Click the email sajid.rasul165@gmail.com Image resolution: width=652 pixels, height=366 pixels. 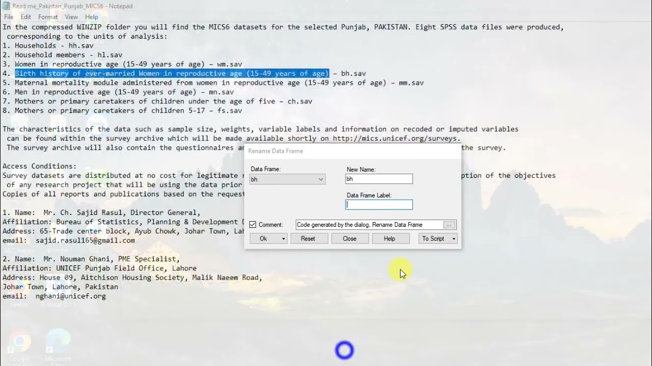point(85,240)
